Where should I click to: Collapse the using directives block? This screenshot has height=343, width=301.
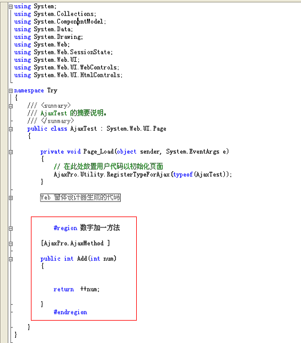(x=10, y=6)
